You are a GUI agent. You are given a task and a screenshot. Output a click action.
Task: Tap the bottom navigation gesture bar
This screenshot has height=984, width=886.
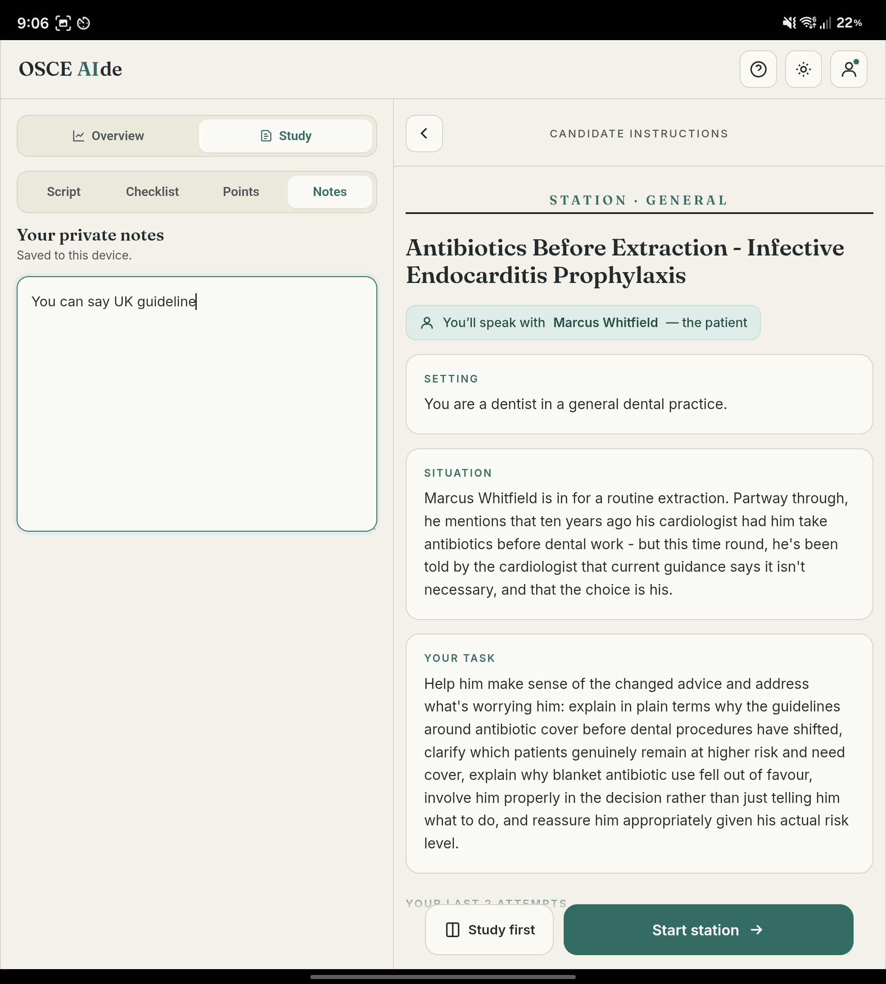pos(443,977)
